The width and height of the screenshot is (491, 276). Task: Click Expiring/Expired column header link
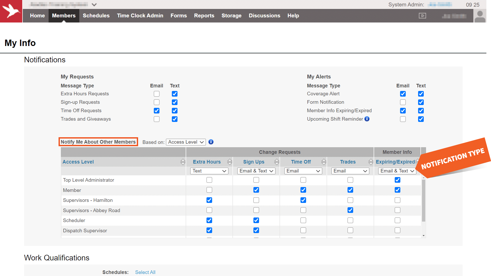[x=395, y=162]
